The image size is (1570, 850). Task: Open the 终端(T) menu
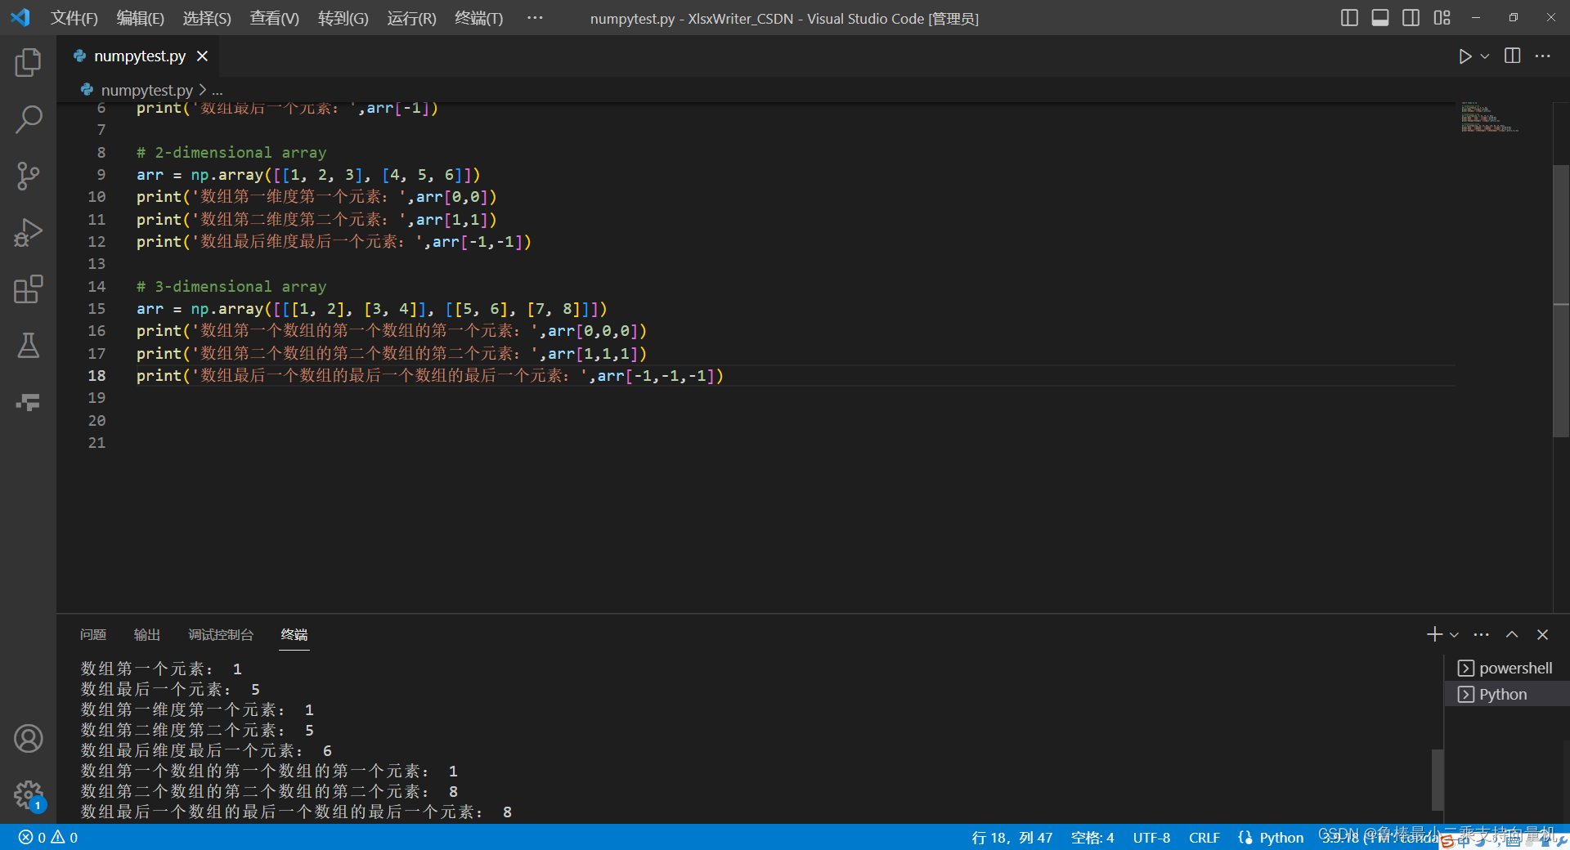(x=478, y=18)
